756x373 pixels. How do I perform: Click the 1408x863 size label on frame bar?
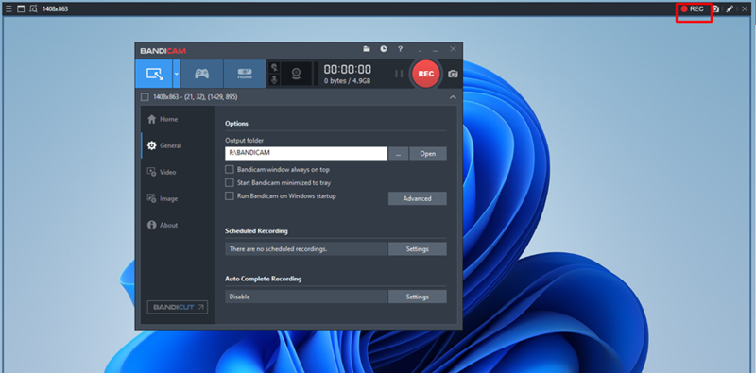click(x=55, y=8)
